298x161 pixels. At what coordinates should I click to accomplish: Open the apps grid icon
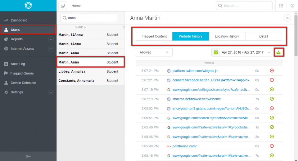(x=281, y=6)
